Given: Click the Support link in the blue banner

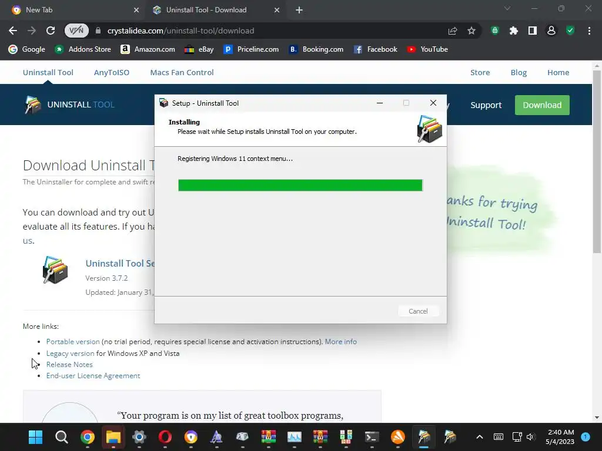Looking at the screenshot, I should 486,105.
